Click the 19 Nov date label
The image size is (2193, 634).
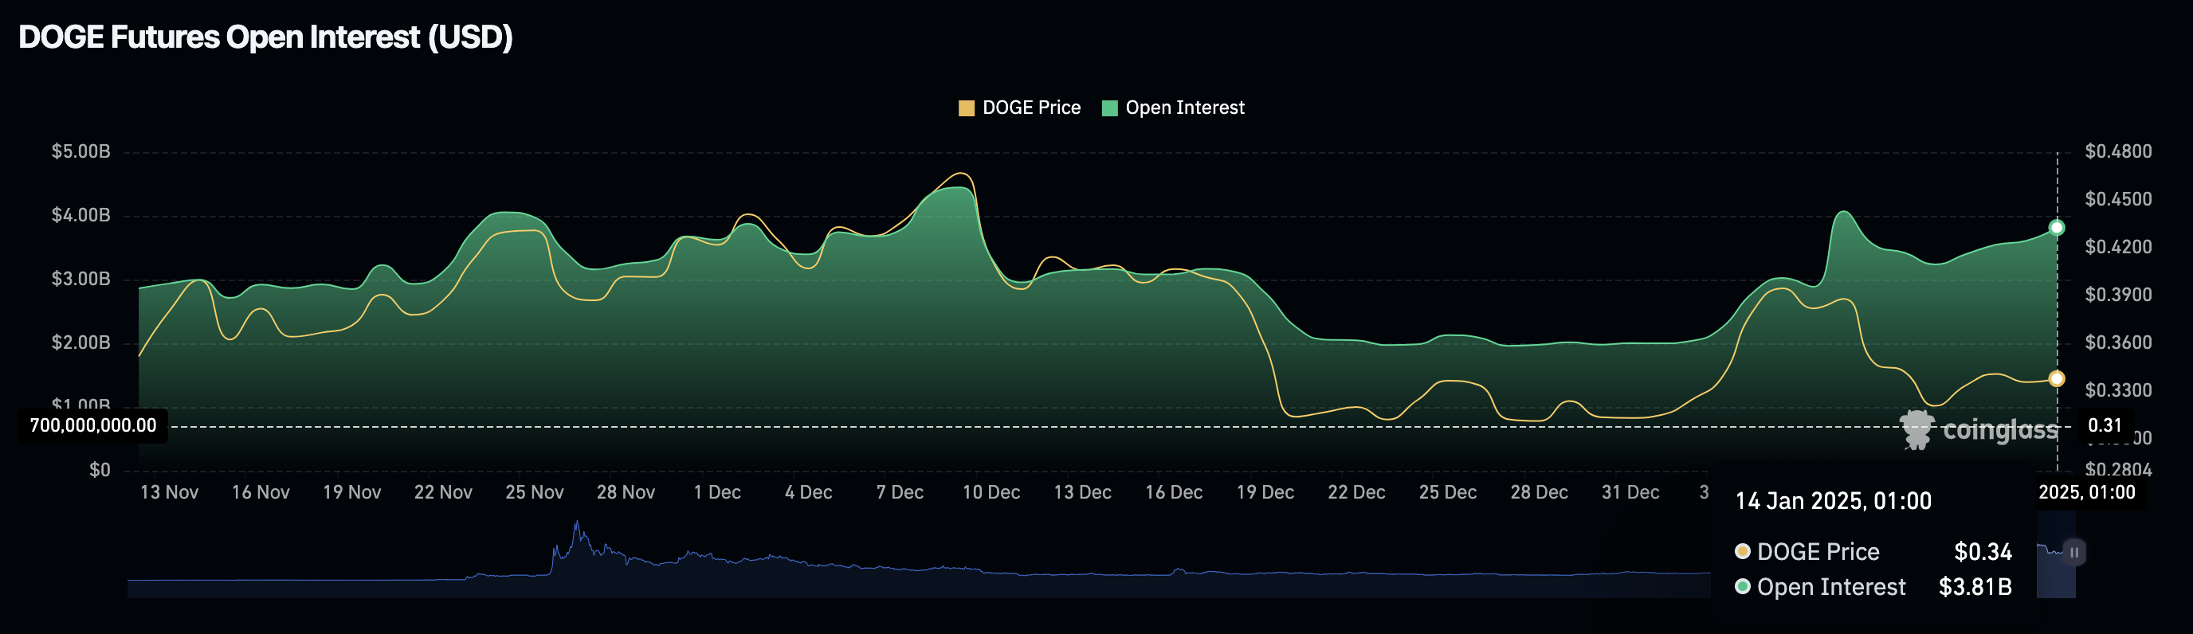click(351, 493)
